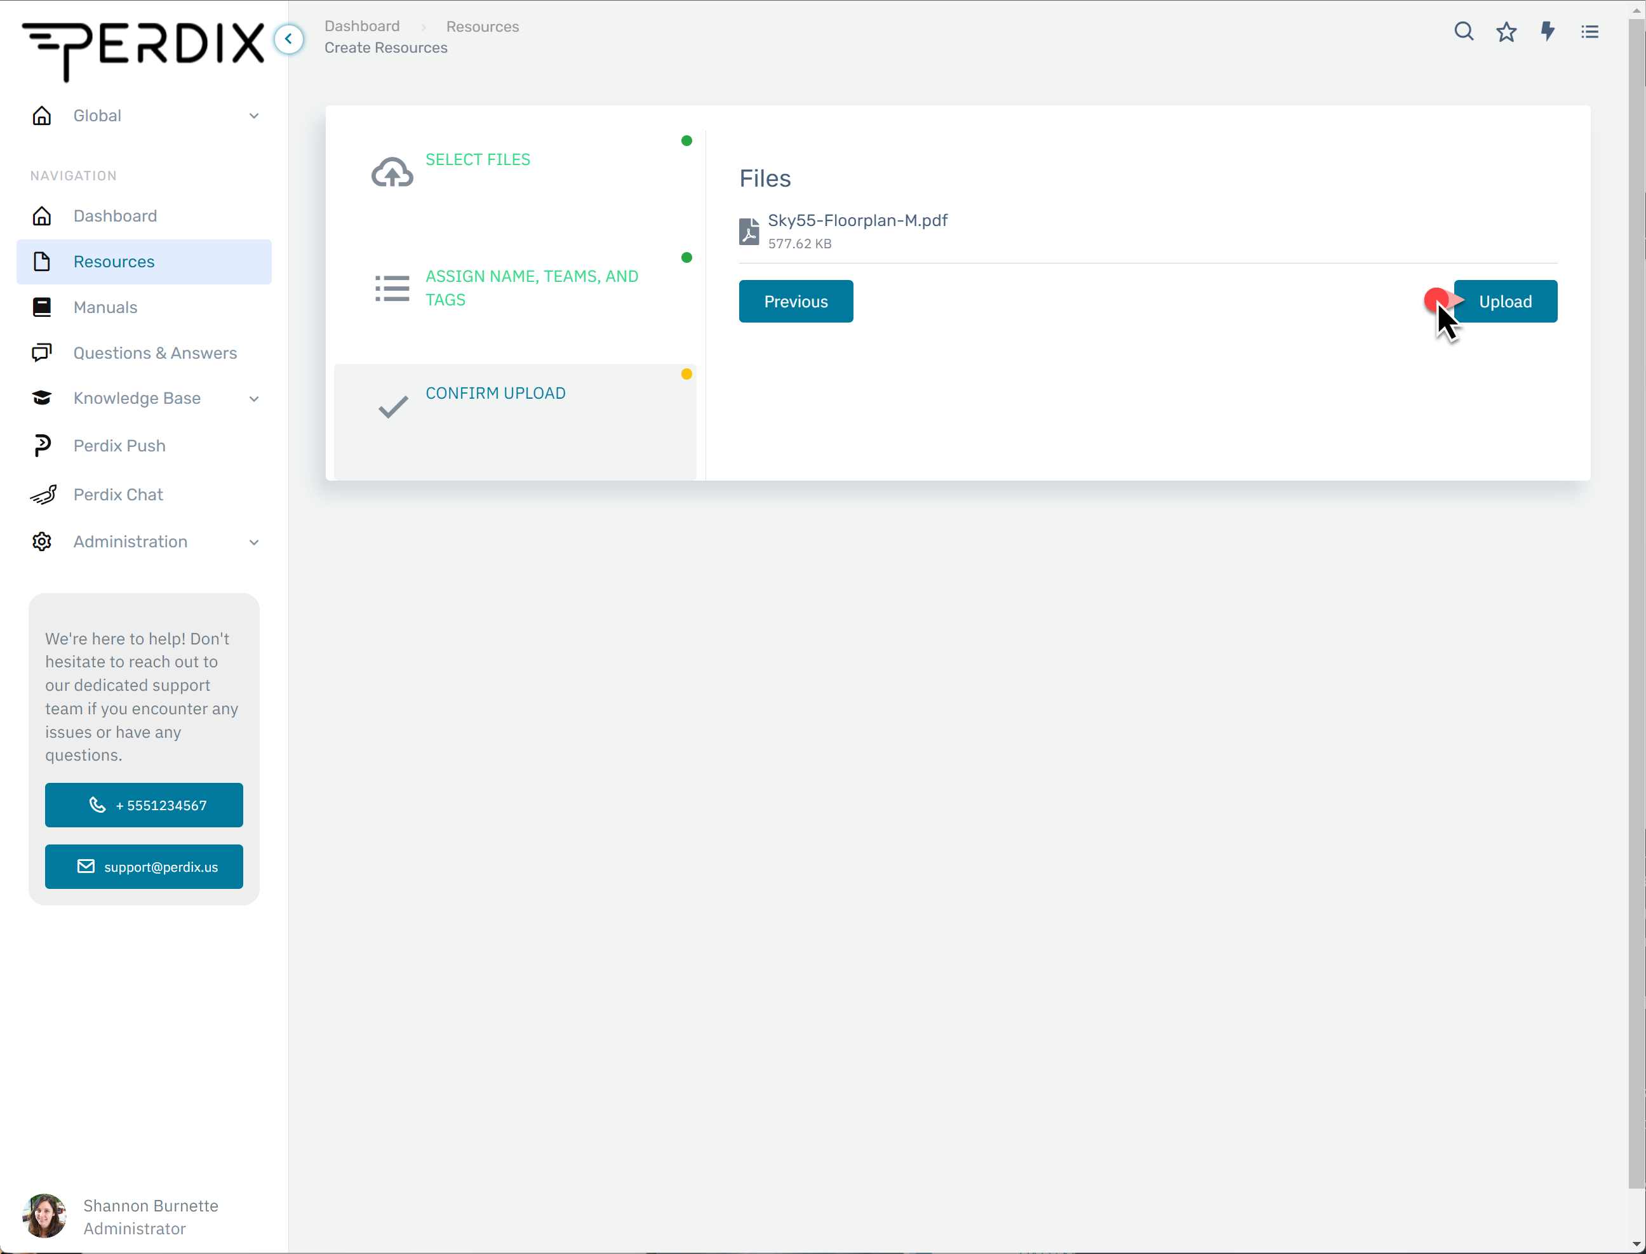
Task: Click the Resources document icon
Action: click(x=42, y=261)
